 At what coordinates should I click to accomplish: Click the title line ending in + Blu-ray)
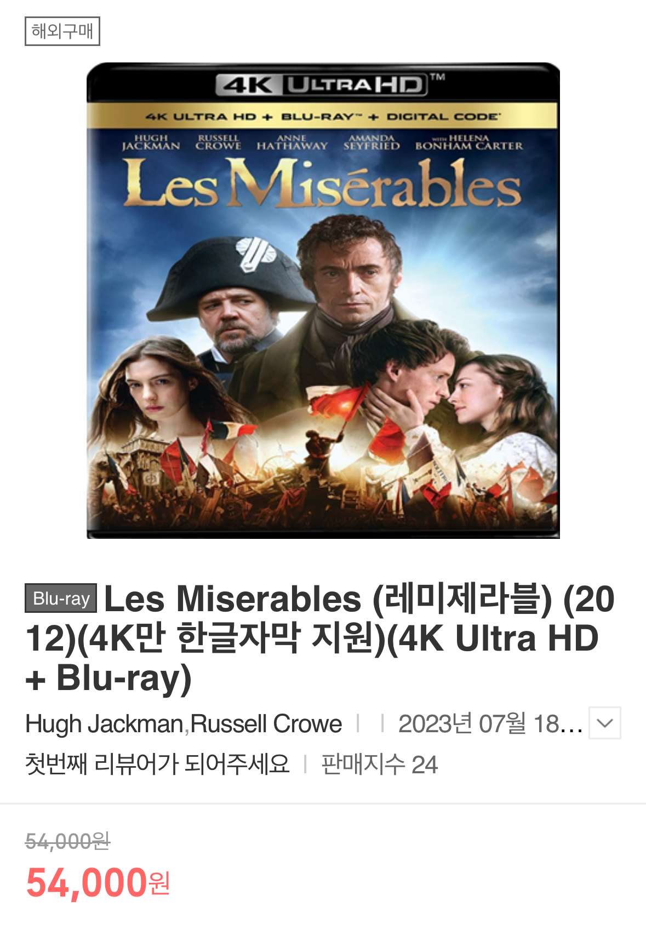(x=108, y=678)
